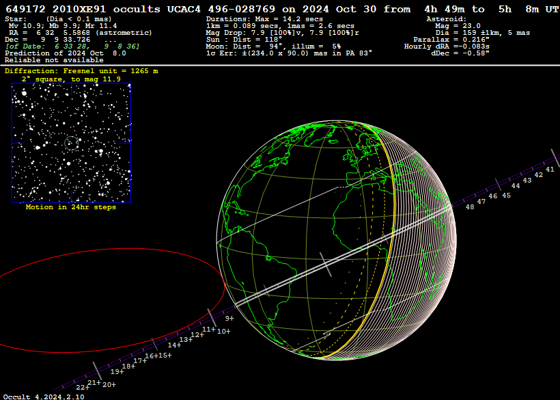Select the path time label "18+"

tap(128, 366)
